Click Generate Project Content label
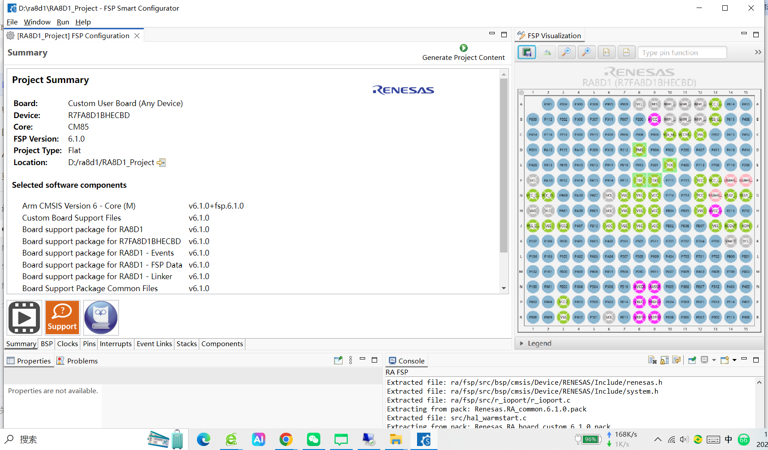This screenshot has width=768, height=450. coord(463,58)
